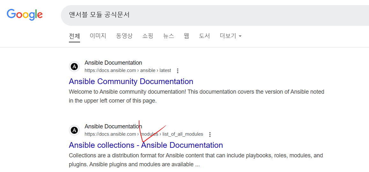Open the 뉴스 tab
Image resolution: width=369 pixels, height=172 pixels.
coord(168,36)
